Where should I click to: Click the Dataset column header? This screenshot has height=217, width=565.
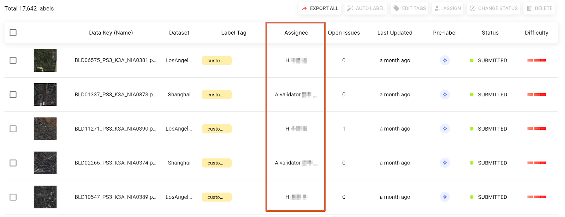179,33
